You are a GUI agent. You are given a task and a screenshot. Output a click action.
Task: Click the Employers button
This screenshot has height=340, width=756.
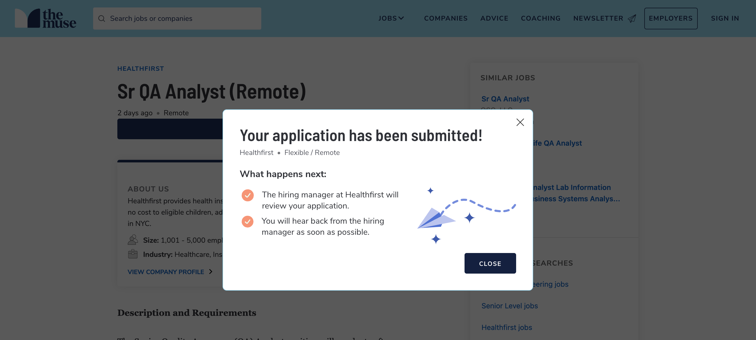click(x=671, y=19)
